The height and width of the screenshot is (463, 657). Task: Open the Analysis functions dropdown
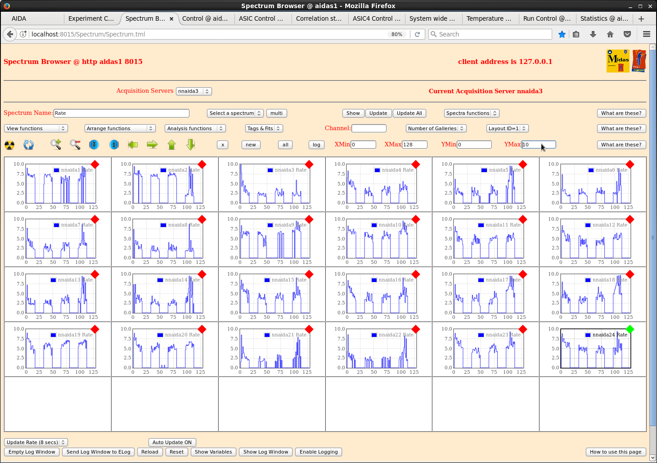[195, 128]
